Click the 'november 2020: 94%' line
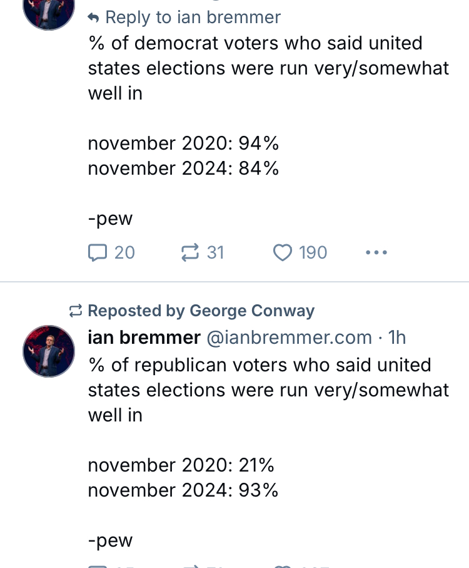 [183, 143]
